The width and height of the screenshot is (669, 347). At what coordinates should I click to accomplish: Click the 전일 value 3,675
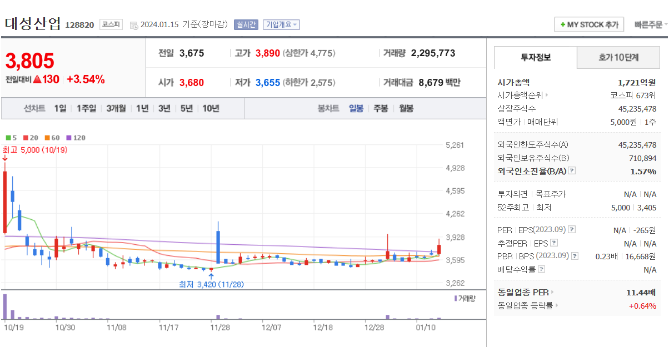pos(191,53)
